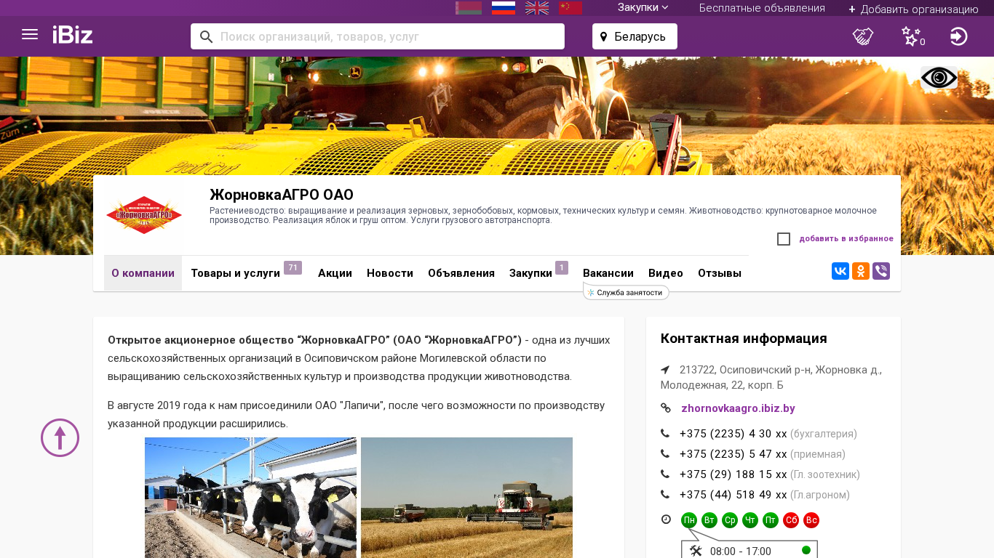Go to the iBiz home logo
Image resolution: width=994 pixels, height=558 pixels.
point(73,35)
